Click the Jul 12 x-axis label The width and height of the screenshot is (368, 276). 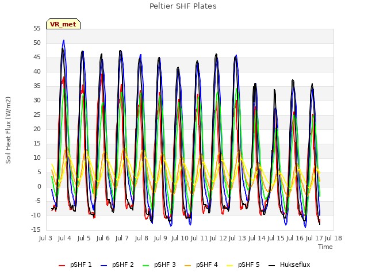(x=218, y=238)
